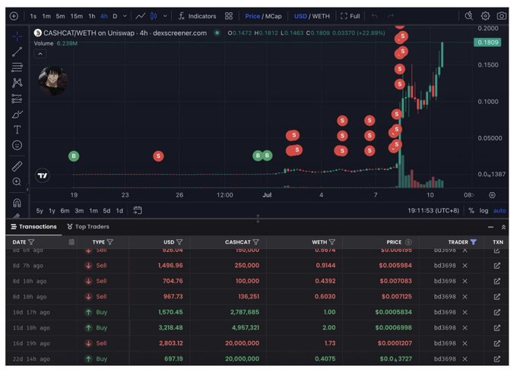Open chart settings gear
The width and height of the screenshot is (517, 372).
coord(485,15)
